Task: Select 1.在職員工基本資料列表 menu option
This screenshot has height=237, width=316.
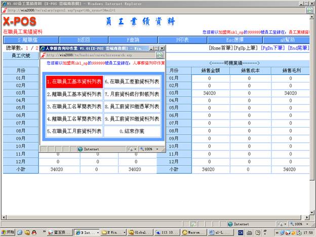Action: pyautogui.click(x=74, y=82)
